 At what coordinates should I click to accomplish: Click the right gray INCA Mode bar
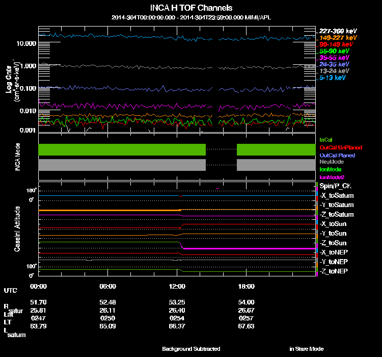[x=276, y=165]
